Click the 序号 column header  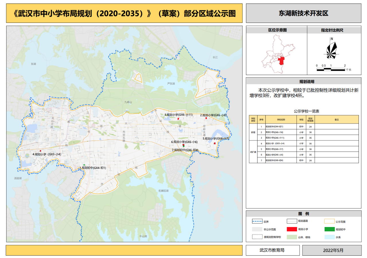(261, 119)
